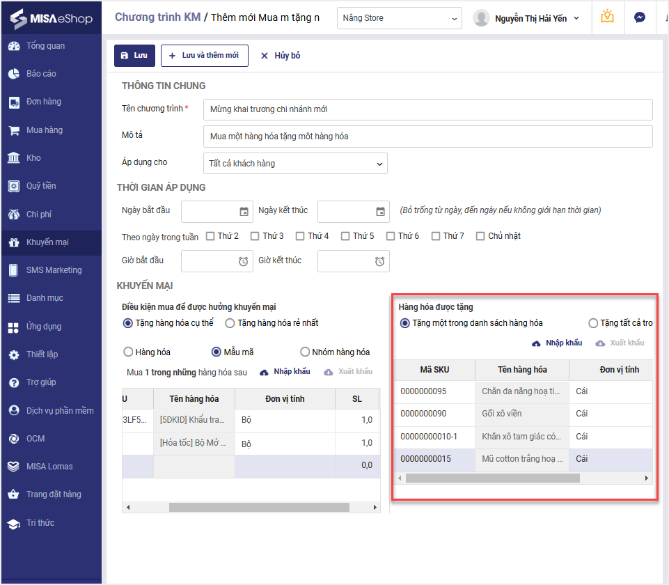Click the Tên chương trình input field
669x585 pixels.
click(427, 109)
